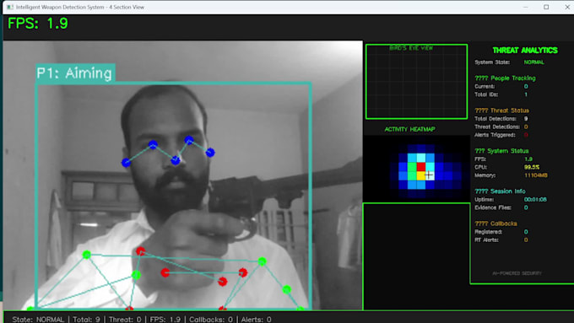
Task: Minimize the Intelligent Weapon Detection System window
Action: 526,7
